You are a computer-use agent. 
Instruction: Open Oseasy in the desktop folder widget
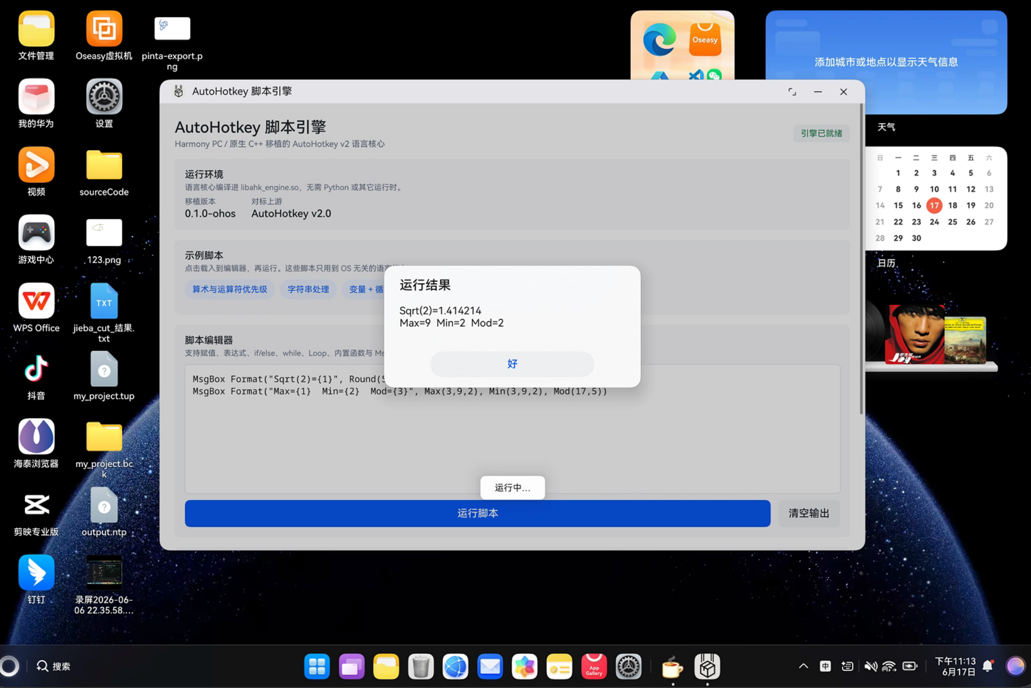705,40
